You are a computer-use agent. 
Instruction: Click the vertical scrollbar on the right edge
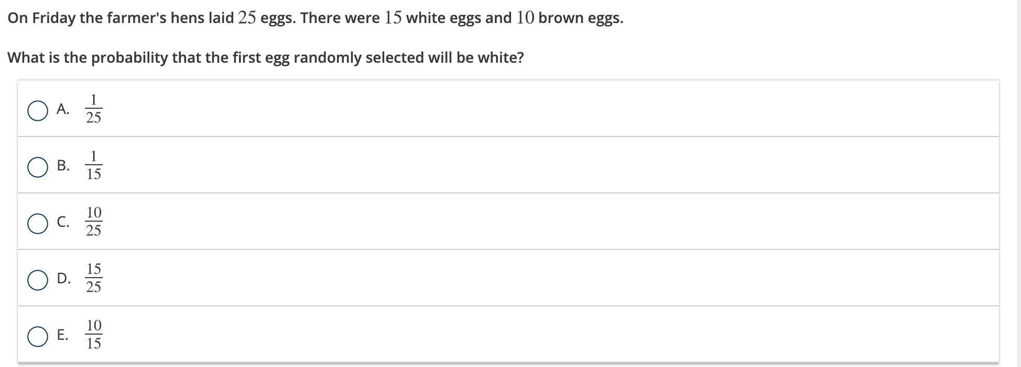pyautogui.click(x=1018, y=183)
